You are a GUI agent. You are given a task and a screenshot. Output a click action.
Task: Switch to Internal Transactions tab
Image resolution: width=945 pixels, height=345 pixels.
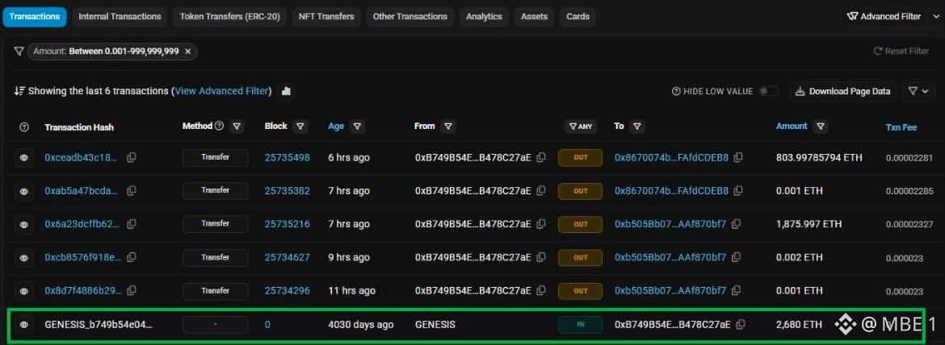(x=120, y=16)
